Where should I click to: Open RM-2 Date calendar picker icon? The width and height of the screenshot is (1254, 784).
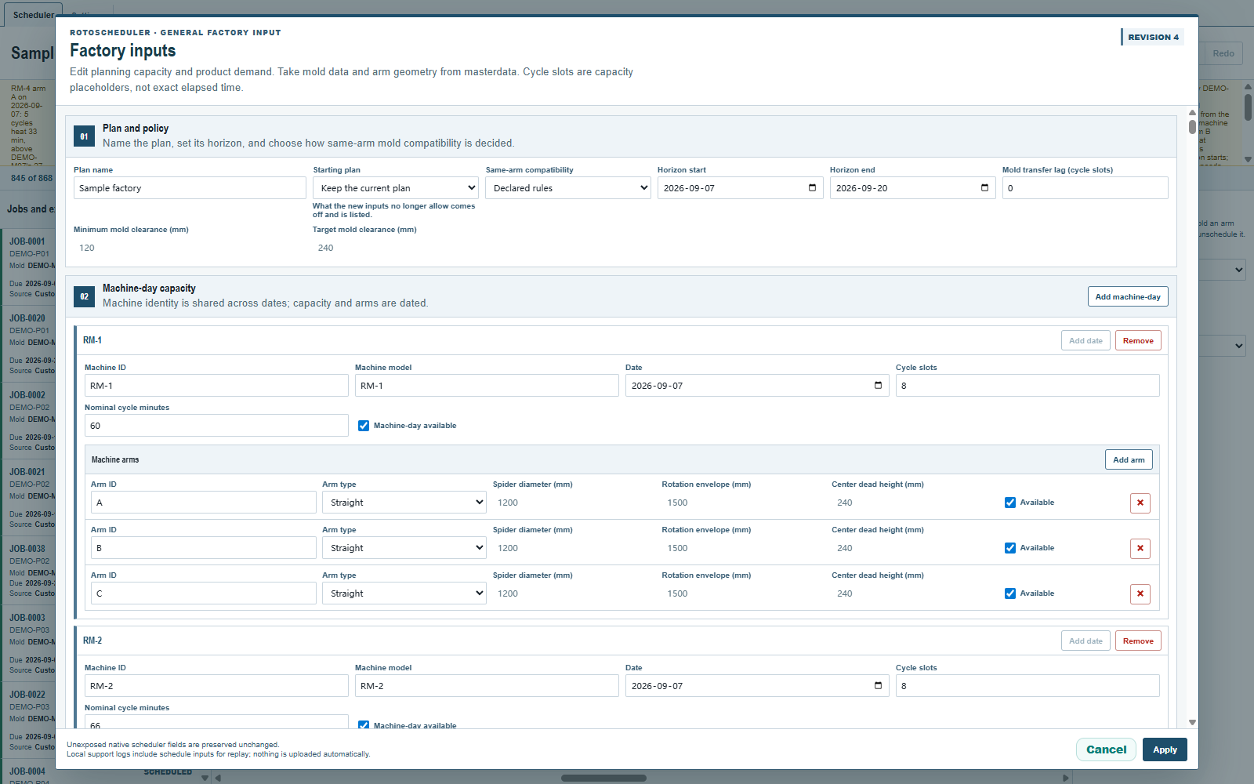[878, 686]
